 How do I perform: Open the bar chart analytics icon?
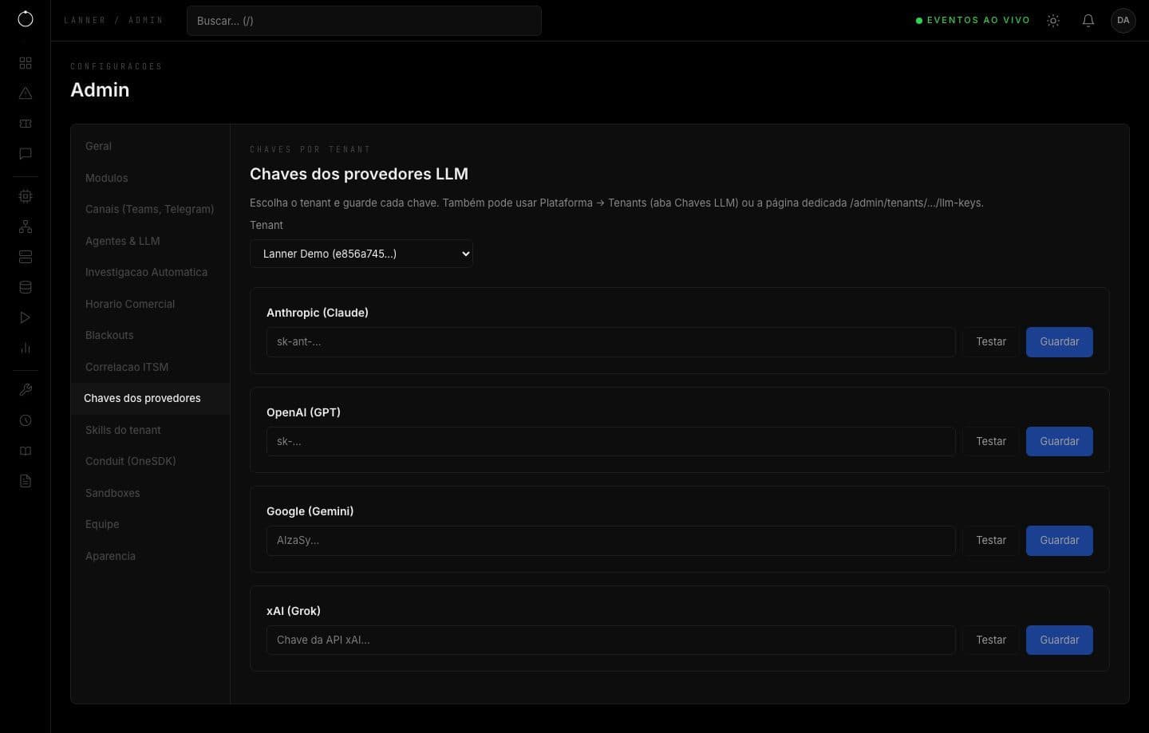pyautogui.click(x=26, y=348)
